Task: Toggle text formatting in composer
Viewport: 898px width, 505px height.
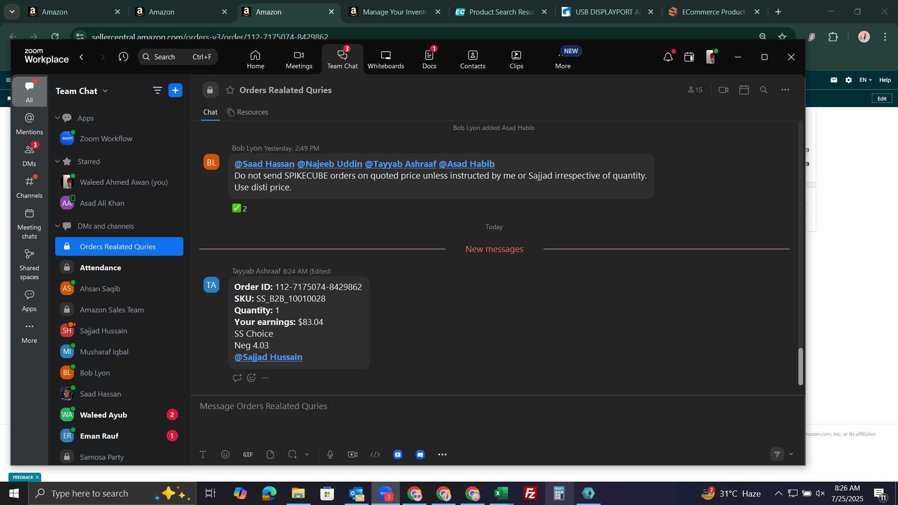Action: pos(203,454)
